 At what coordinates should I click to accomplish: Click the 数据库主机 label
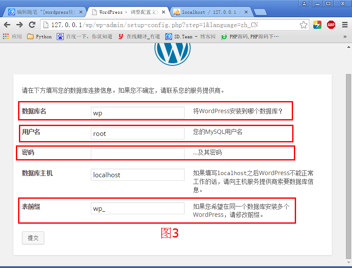point(37,173)
